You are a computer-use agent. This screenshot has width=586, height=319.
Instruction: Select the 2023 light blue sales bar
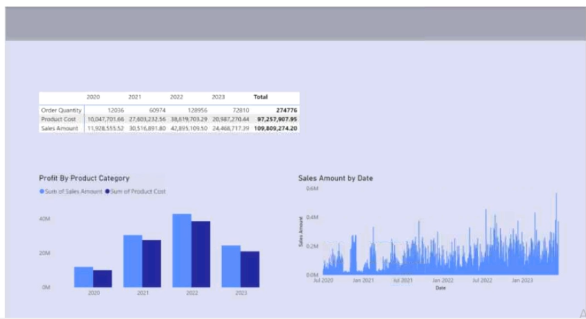pyautogui.click(x=231, y=266)
